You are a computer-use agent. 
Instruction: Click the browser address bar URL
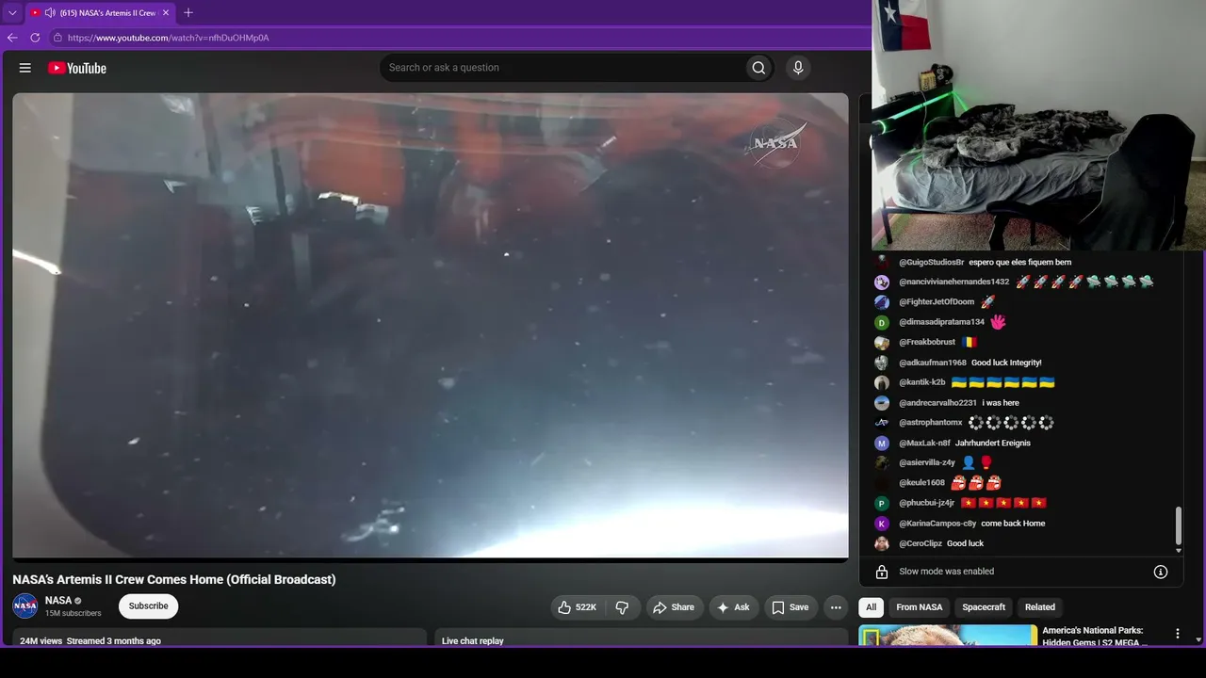(169, 38)
